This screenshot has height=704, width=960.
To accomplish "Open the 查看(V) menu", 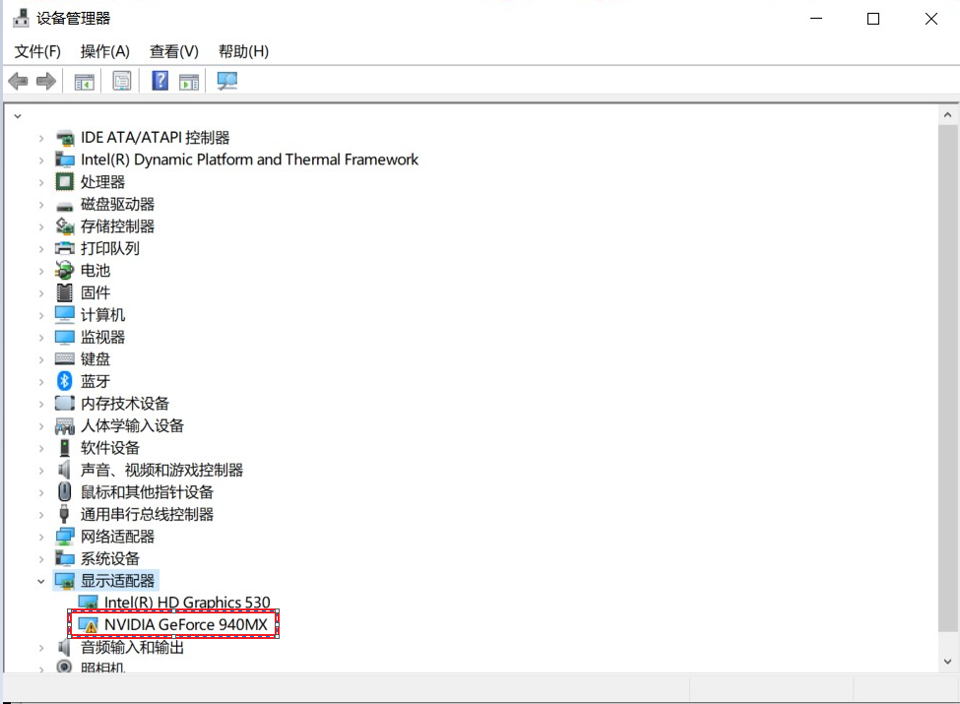I will click(x=173, y=51).
